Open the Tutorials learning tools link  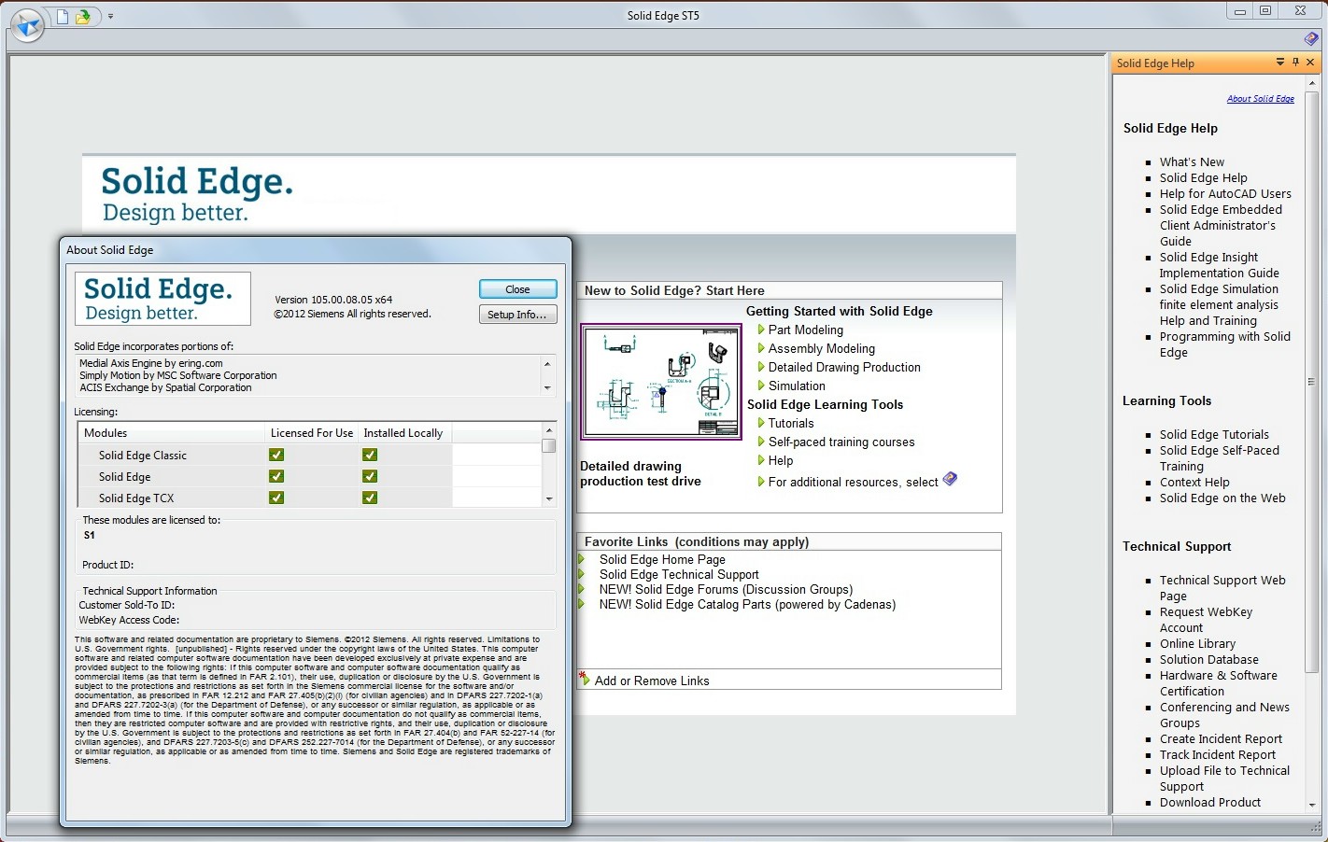pos(790,423)
